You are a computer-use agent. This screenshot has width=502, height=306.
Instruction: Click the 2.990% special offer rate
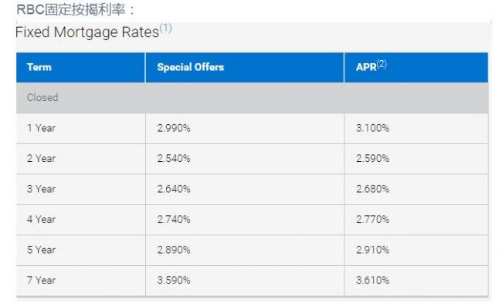coord(174,128)
